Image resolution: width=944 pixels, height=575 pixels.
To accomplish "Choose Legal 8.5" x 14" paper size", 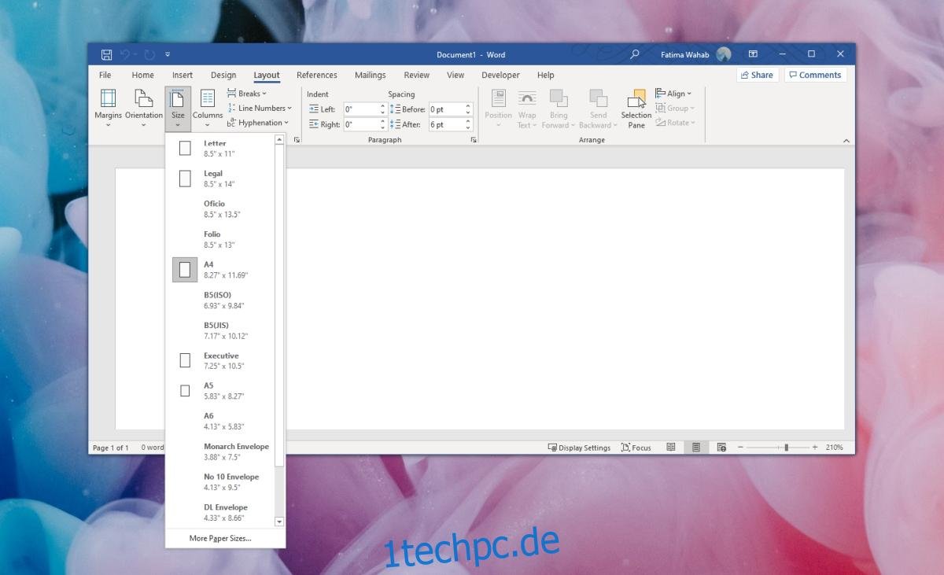I will point(219,179).
